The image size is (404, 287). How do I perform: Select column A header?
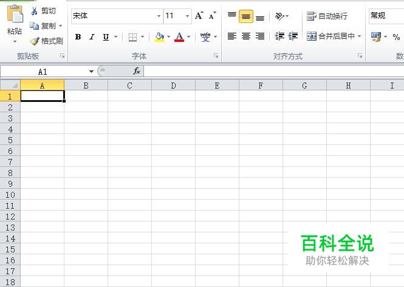[43, 85]
